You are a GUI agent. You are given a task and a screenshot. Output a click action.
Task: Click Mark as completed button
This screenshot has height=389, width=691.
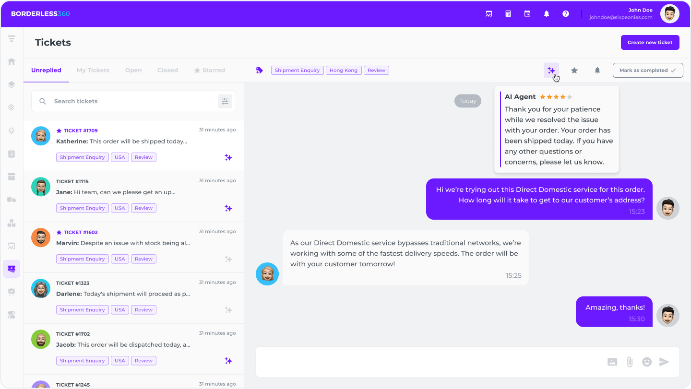tap(647, 71)
